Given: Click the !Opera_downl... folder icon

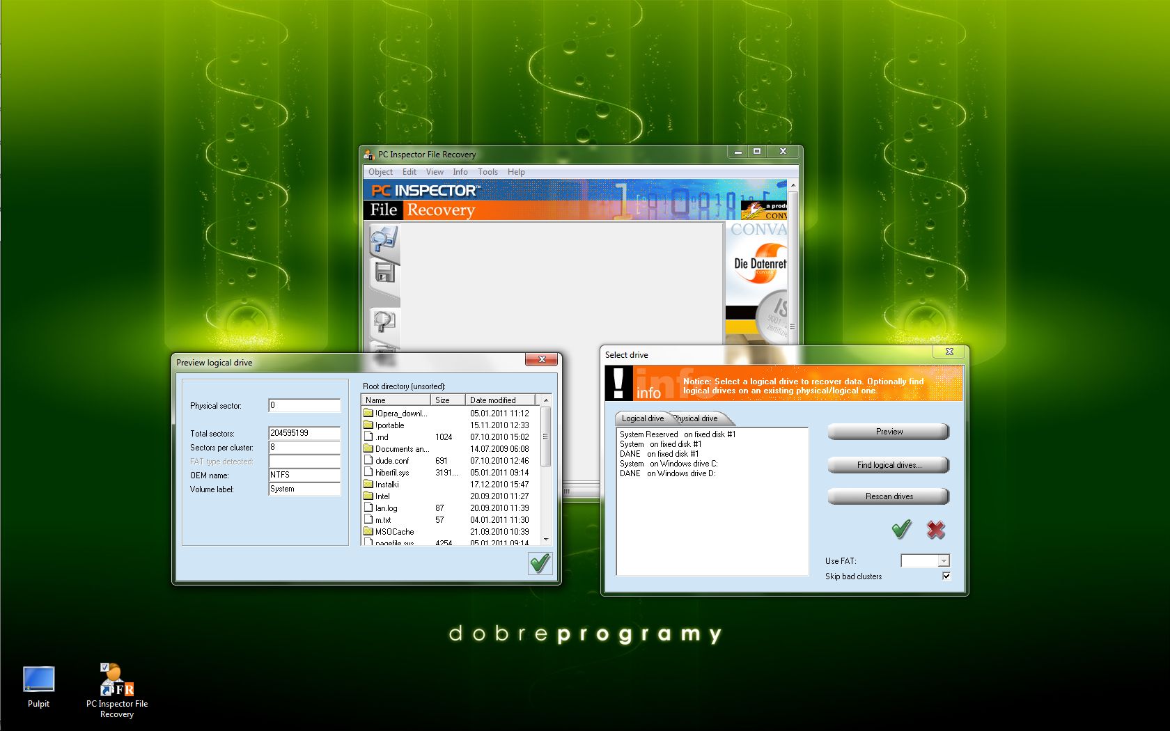Looking at the screenshot, I should pos(368,413).
